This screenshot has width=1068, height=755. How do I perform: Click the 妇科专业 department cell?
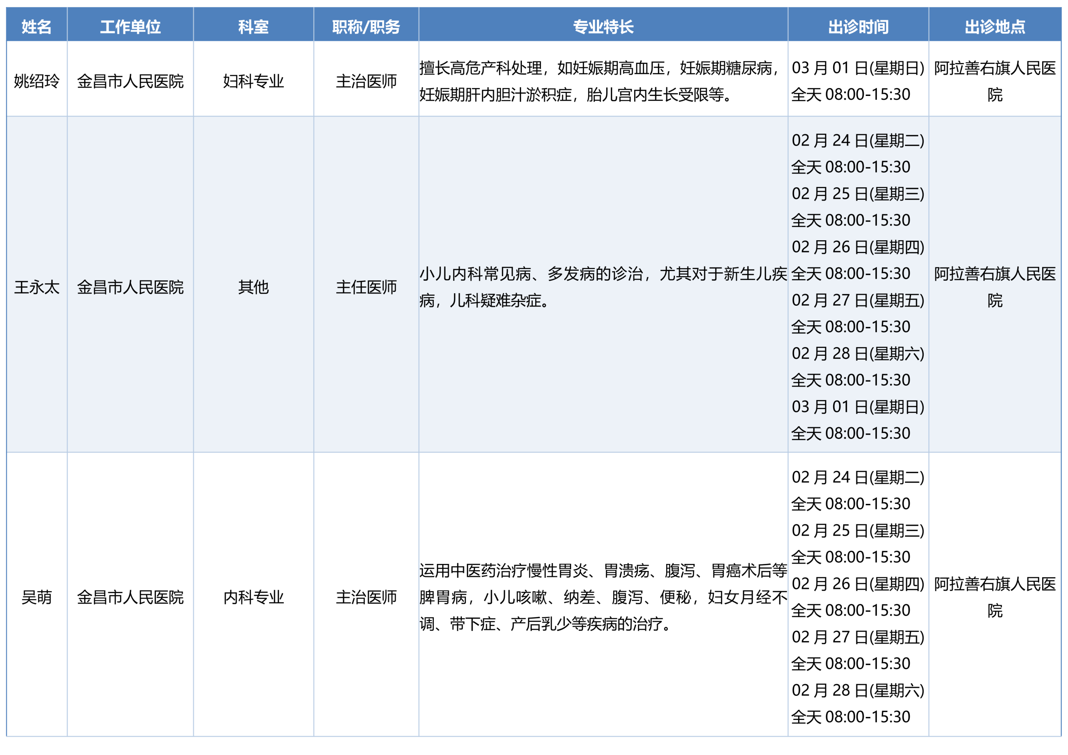[254, 81]
